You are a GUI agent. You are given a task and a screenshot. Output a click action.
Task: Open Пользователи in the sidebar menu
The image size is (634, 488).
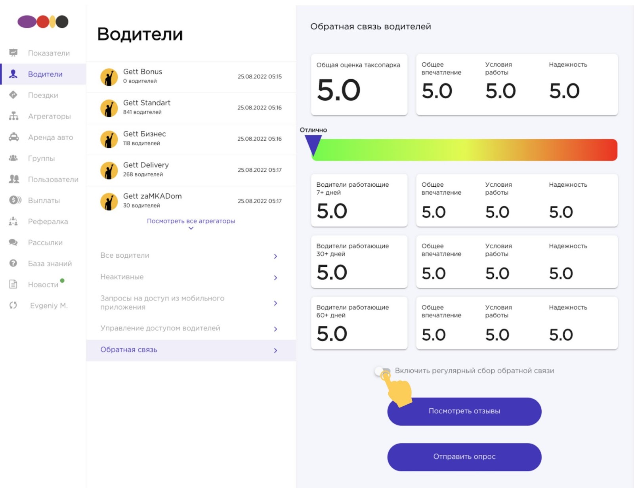click(x=43, y=179)
